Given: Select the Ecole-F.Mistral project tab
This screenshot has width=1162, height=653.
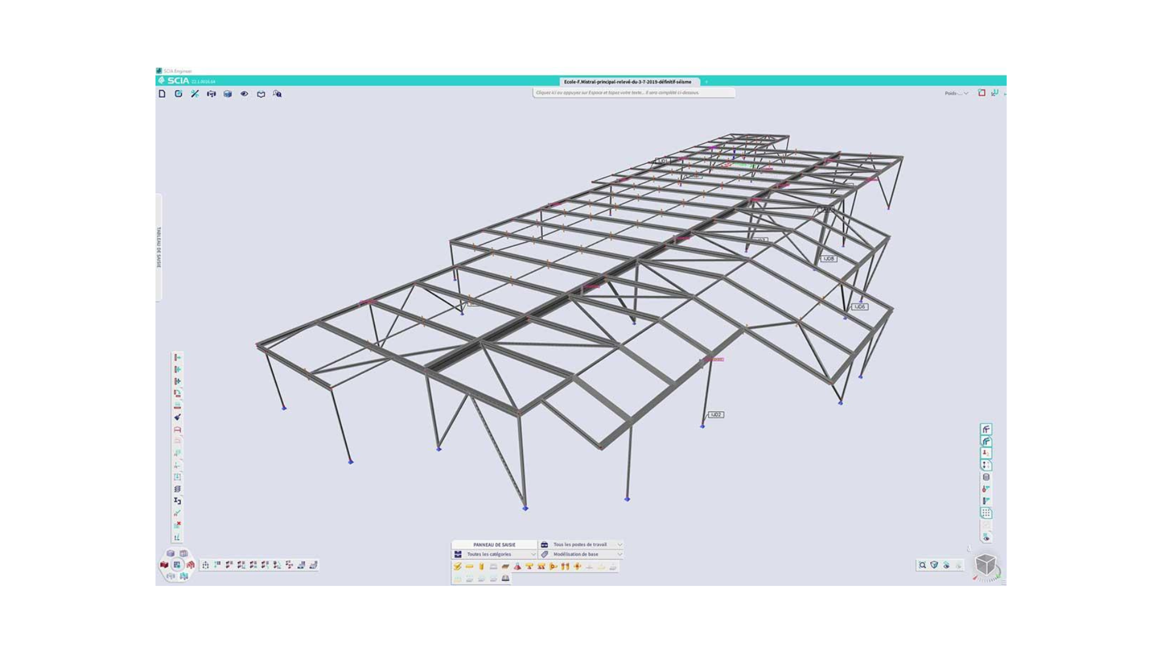Looking at the screenshot, I should [628, 82].
